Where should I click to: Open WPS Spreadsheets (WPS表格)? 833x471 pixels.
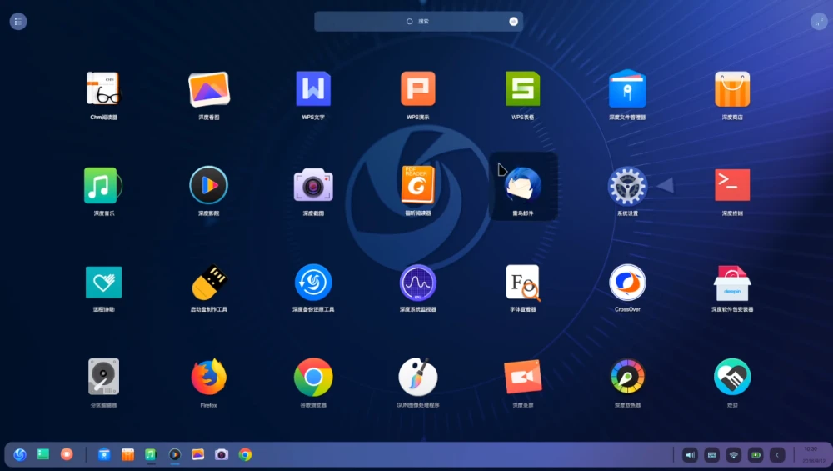point(523,88)
